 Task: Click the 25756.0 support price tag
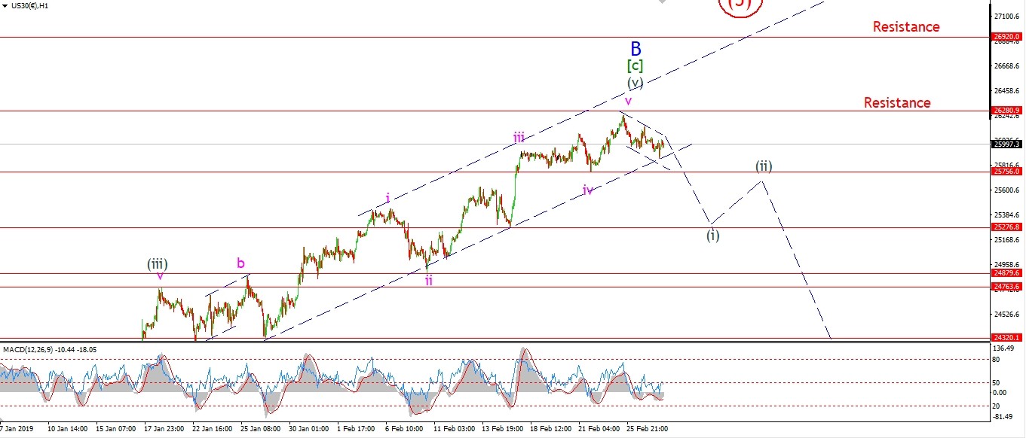tap(1006, 172)
